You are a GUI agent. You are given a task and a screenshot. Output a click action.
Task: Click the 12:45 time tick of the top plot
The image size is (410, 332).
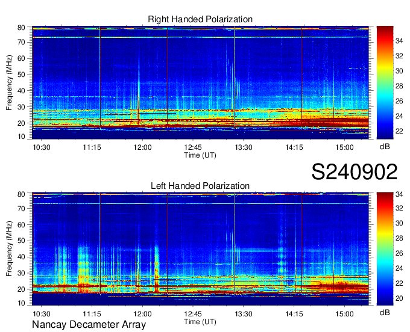coord(193,147)
